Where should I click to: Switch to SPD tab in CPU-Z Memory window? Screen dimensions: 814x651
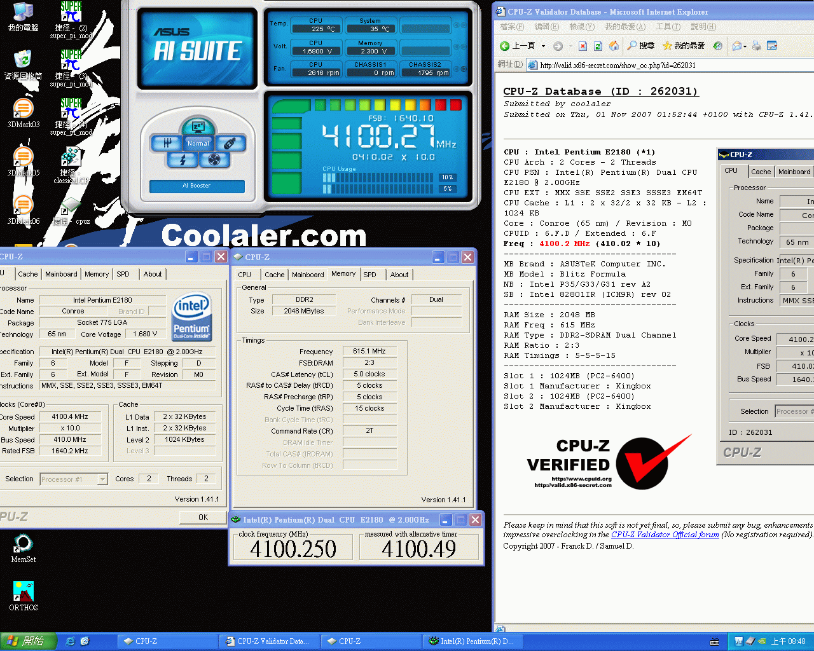click(x=370, y=275)
